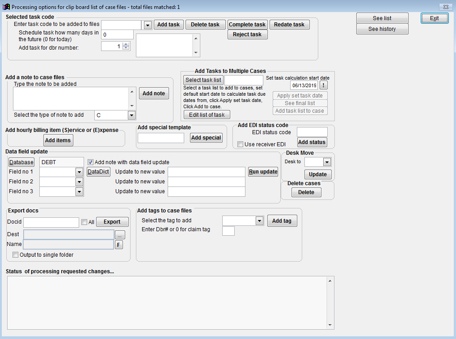This screenshot has width=456, height=339.
Task: Click the application icon in the title bar
Action: [x=6, y=7]
